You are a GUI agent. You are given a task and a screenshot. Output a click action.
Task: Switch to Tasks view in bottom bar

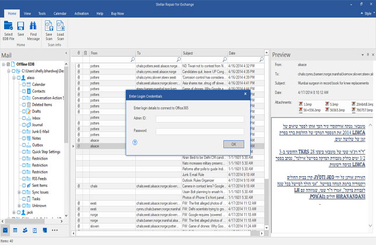(x=35, y=230)
